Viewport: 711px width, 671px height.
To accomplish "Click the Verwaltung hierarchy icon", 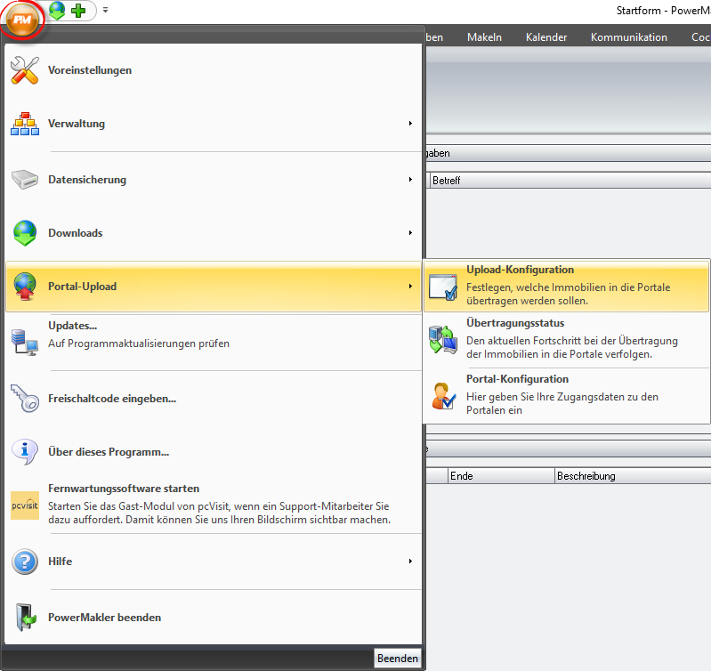I will 25,124.
